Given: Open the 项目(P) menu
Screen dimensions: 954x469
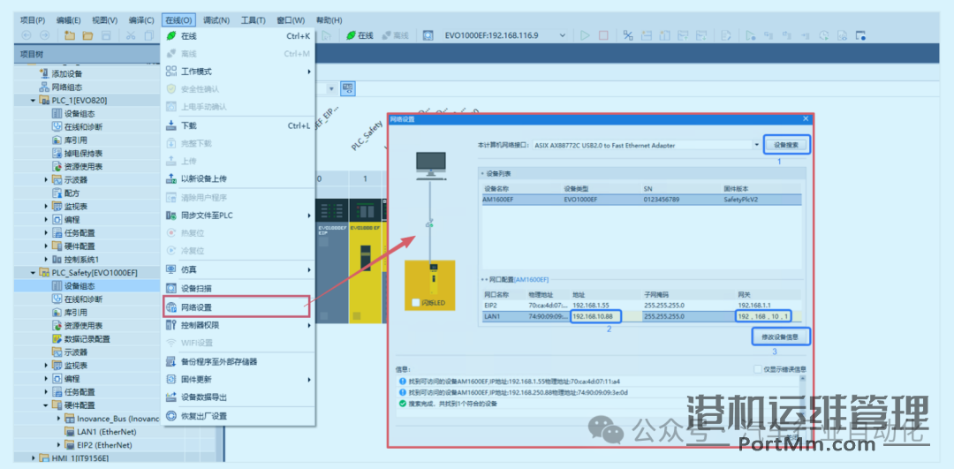Looking at the screenshot, I should click(33, 20).
